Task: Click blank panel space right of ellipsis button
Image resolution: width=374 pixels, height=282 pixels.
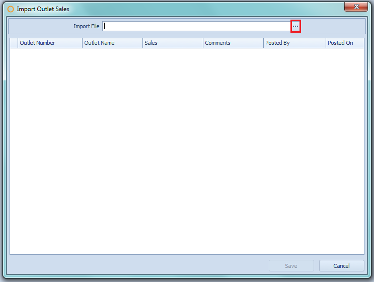Action: pos(332,26)
